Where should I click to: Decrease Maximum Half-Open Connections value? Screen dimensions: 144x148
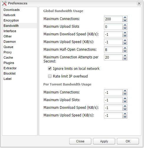pos(125,51)
